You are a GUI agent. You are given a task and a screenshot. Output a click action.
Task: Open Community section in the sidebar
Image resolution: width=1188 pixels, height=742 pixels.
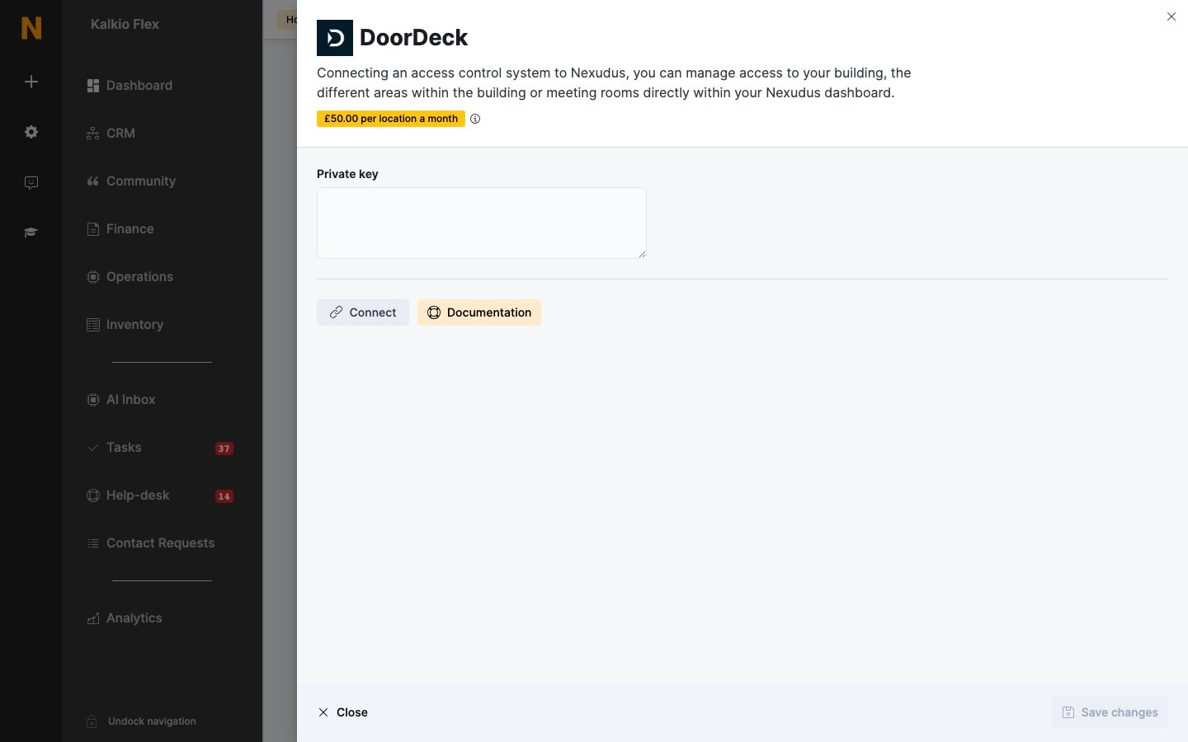click(x=131, y=181)
